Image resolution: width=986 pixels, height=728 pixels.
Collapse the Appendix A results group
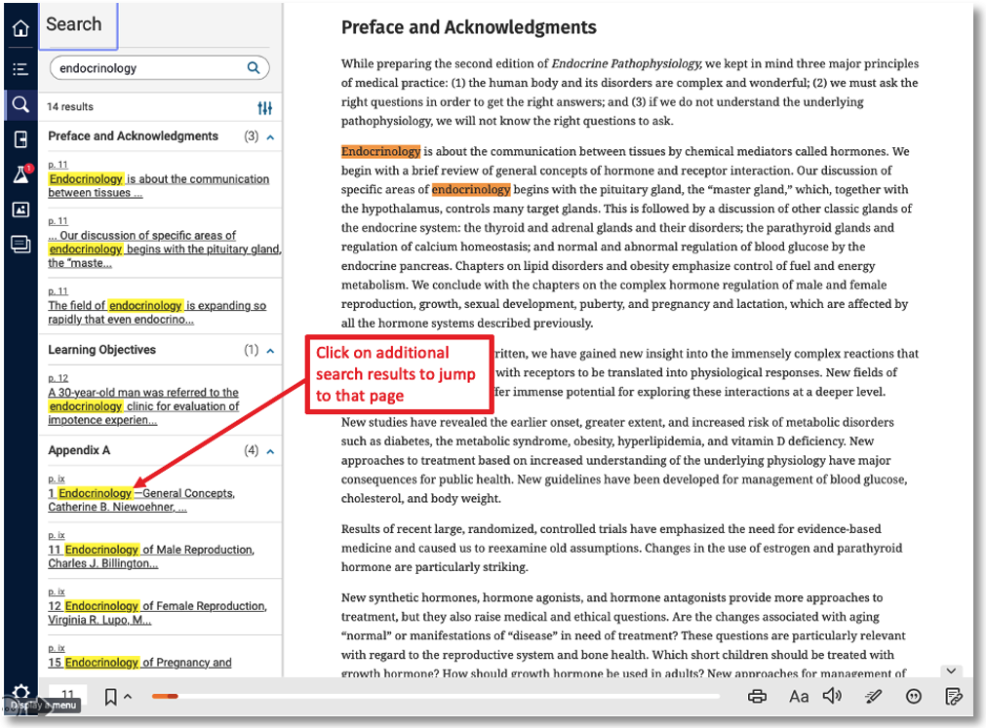[270, 451]
